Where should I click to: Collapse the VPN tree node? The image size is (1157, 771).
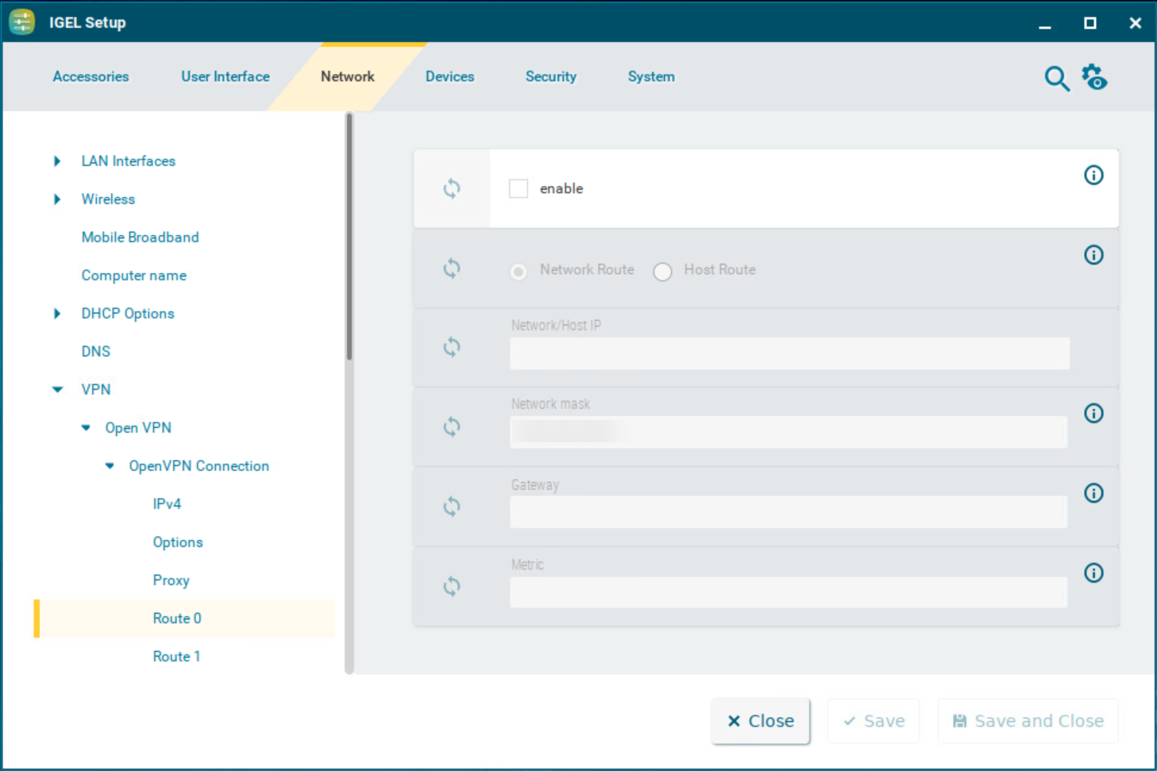tap(57, 390)
